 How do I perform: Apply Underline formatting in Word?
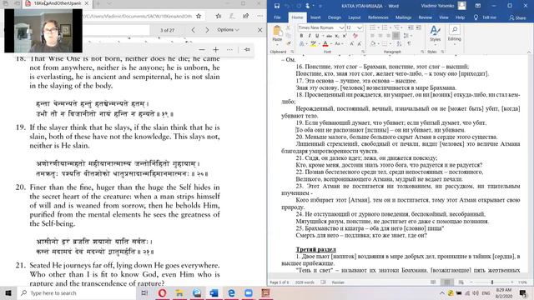point(317,36)
